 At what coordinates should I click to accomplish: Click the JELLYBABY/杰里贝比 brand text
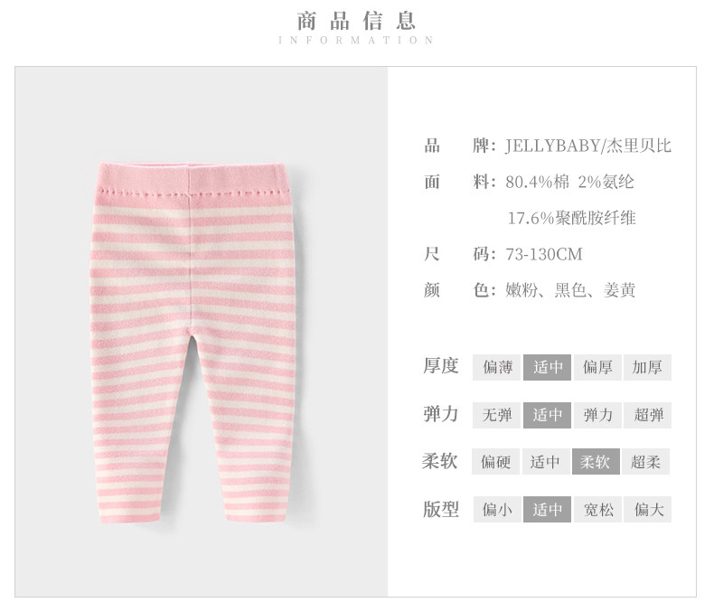(x=587, y=146)
